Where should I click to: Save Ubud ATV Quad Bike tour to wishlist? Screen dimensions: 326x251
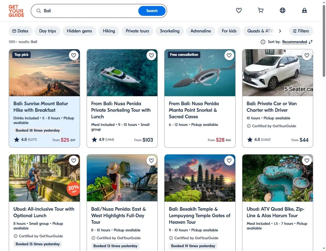[x=307, y=161]
